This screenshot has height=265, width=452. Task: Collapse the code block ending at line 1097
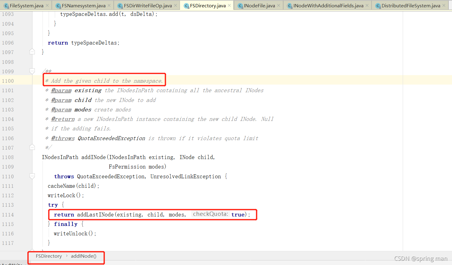32,52
